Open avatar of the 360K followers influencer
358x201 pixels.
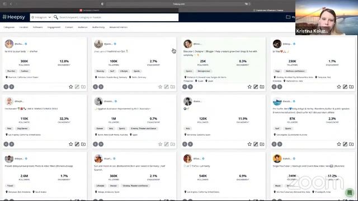tap(98, 159)
